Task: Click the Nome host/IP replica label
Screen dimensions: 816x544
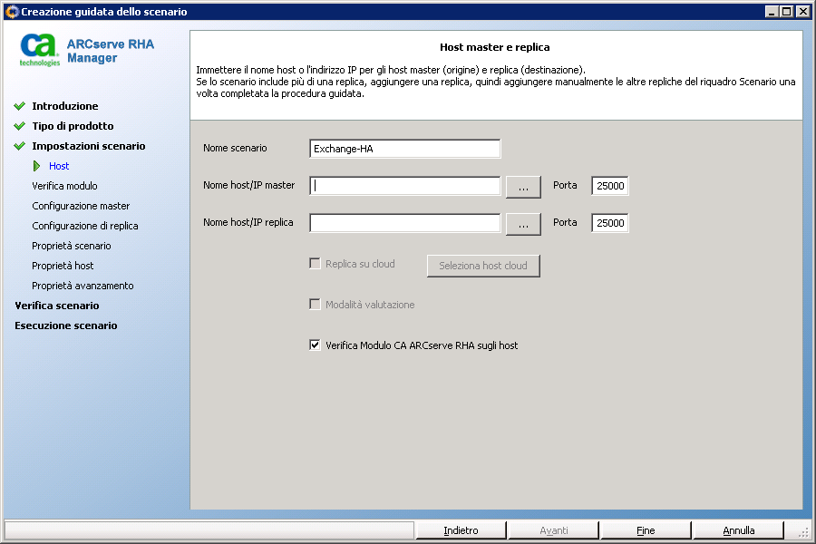Action: coord(248,222)
